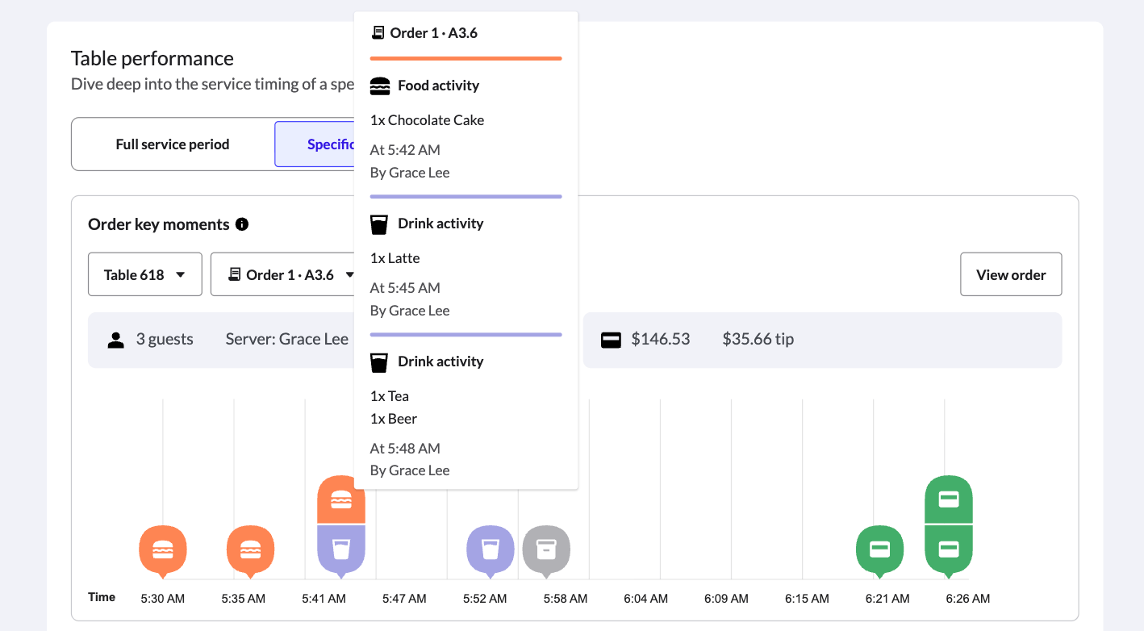Click the orange food marker at 5:30 AM
Viewport: 1144px width, 631px height.
point(163,550)
